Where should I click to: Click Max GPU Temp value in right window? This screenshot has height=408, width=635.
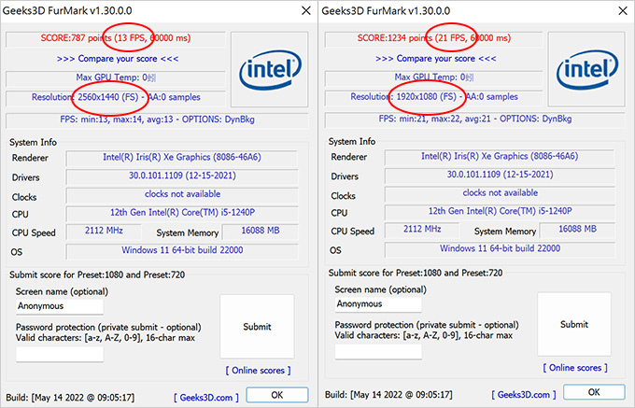point(433,77)
